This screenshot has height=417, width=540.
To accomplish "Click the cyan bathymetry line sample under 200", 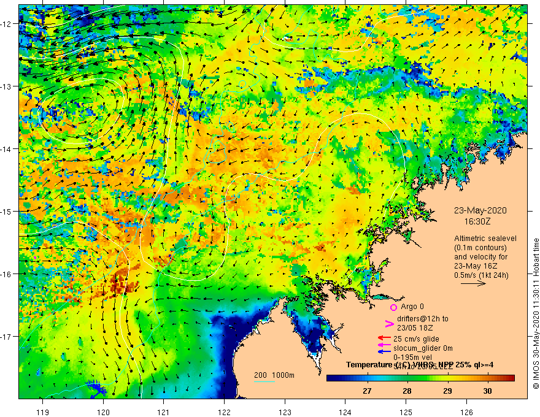I will point(264,381).
